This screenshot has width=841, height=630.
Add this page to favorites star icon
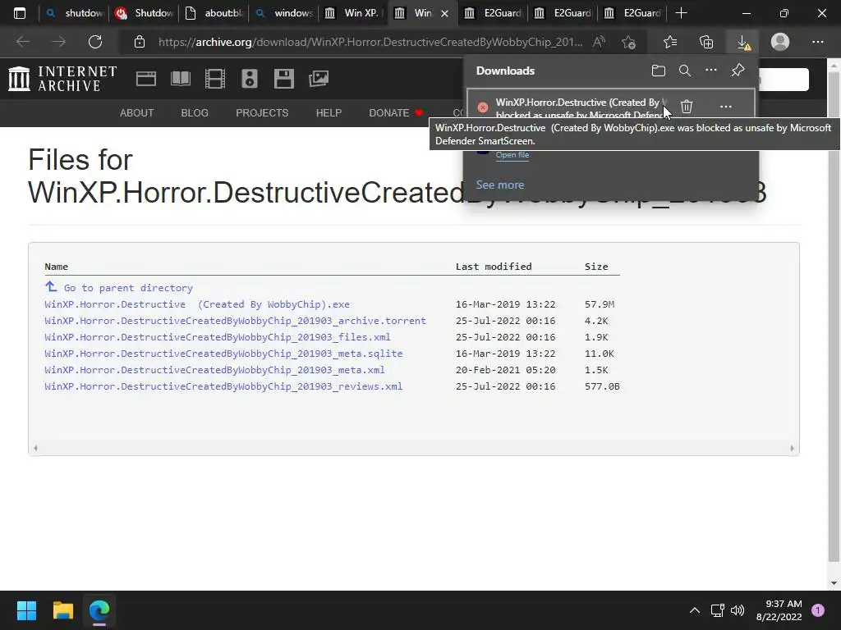(628, 42)
